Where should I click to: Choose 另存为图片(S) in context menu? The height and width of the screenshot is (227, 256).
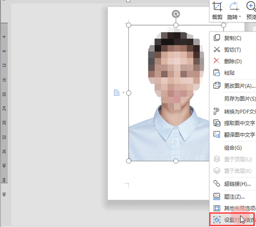(240, 99)
